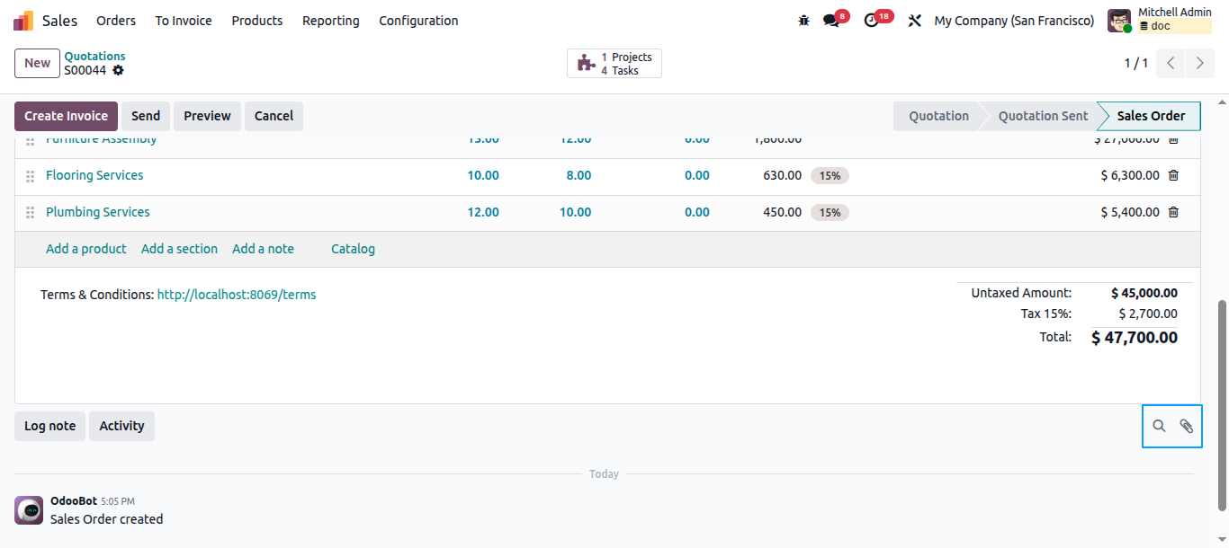Click the chatter search magnifier icon
This screenshot has width=1229, height=548.
(x=1159, y=426)
